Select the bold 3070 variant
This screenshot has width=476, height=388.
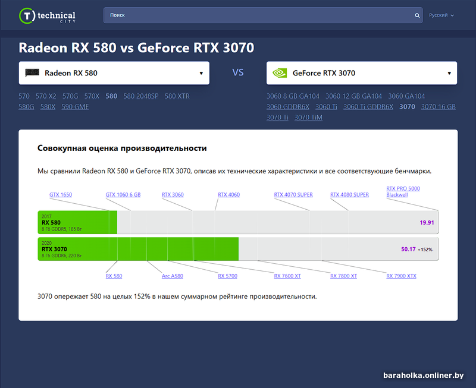[407, 107]
